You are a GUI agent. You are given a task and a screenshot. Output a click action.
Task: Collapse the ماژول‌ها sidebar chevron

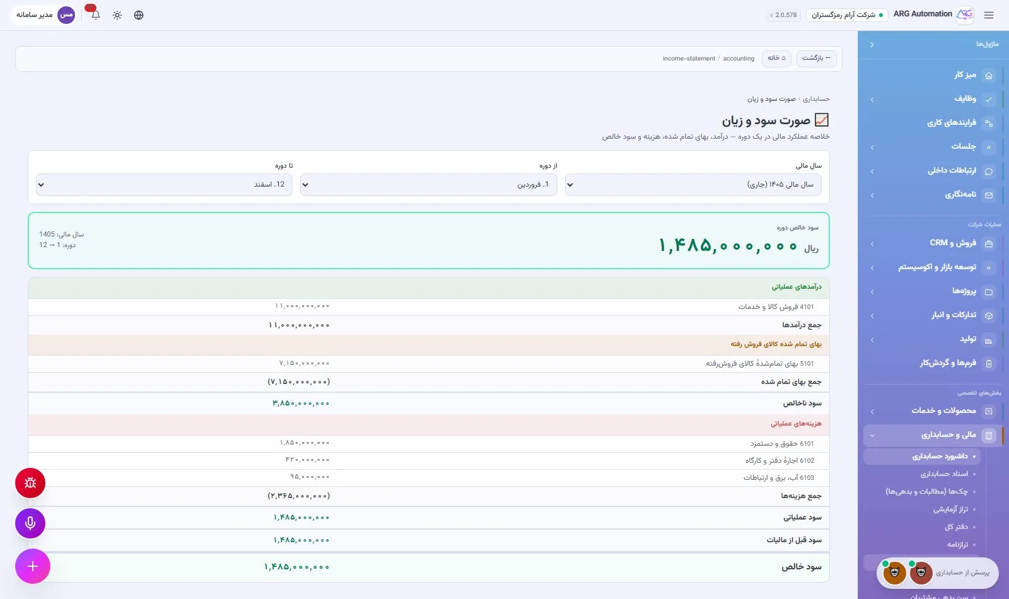[872, 45]
